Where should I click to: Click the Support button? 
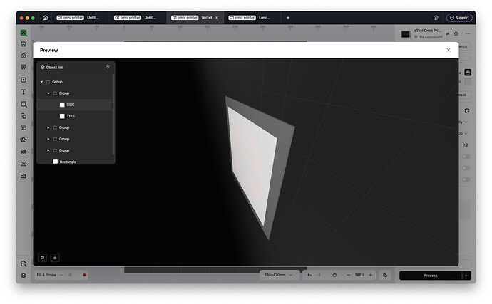coord(459,18)
